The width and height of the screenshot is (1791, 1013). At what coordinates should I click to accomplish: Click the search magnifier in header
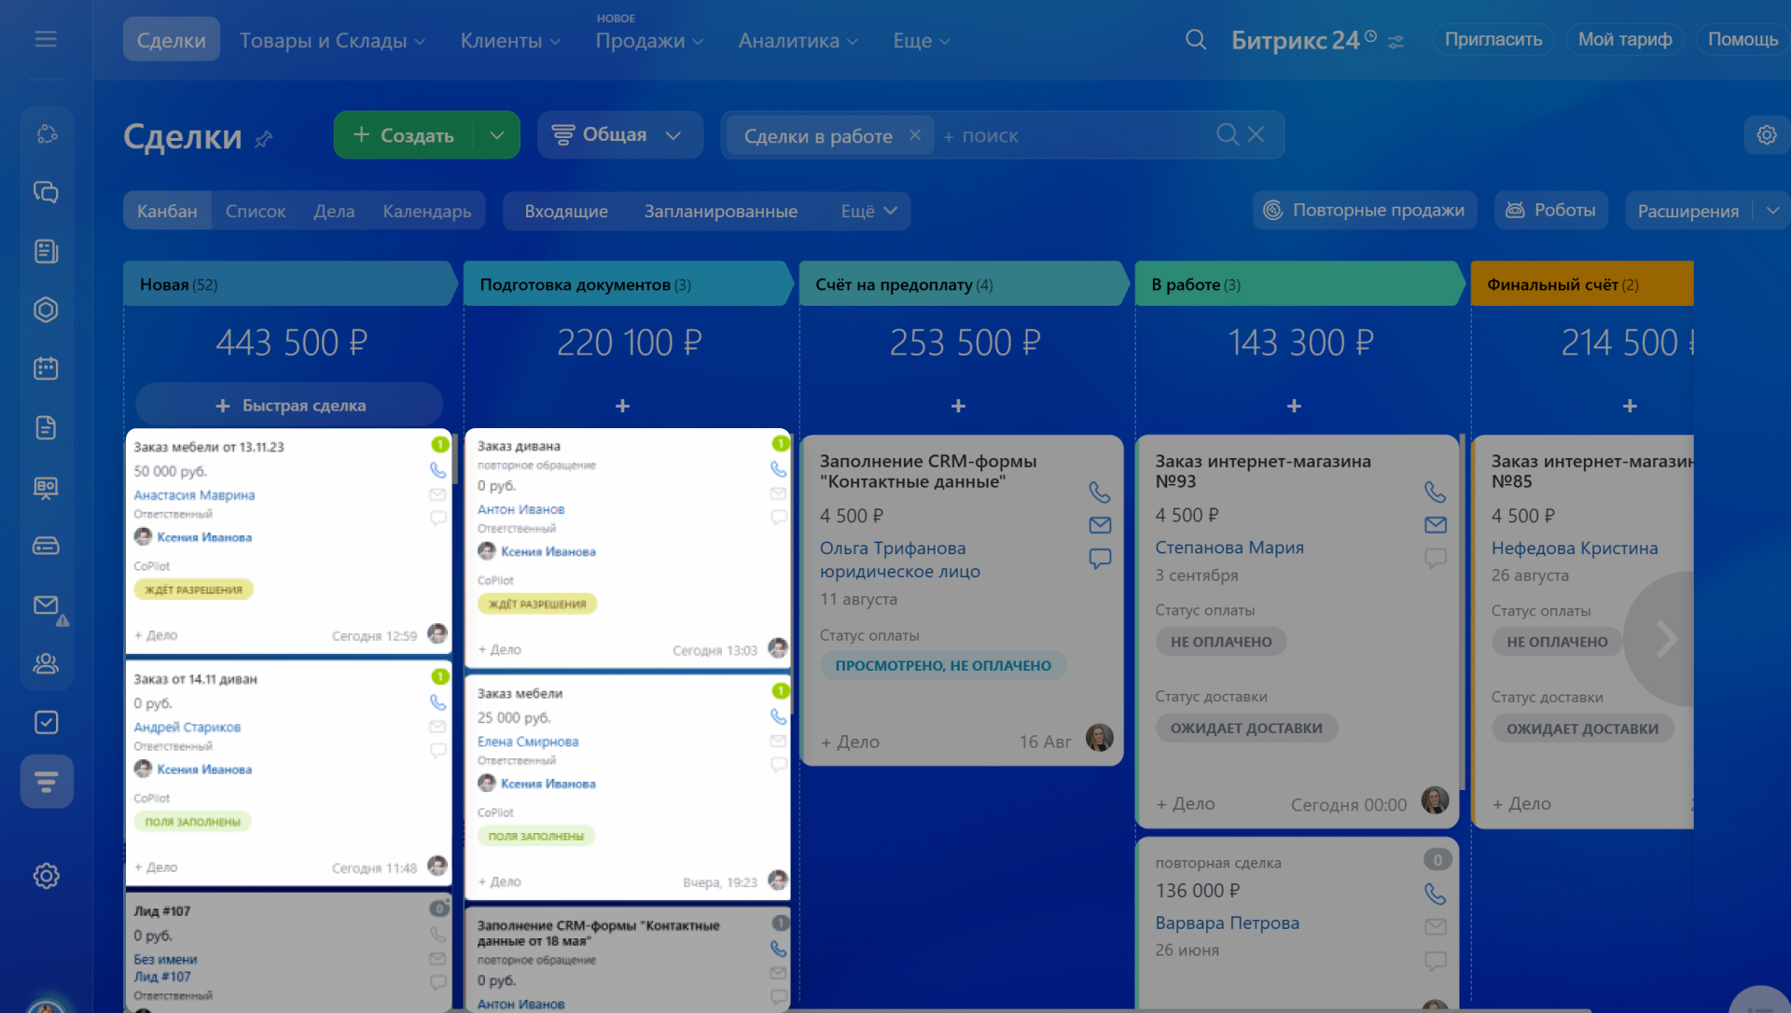tap(1195, 40)
